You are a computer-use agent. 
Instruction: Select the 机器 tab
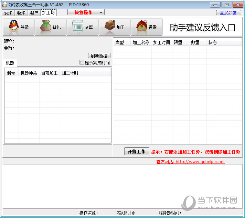pyautogui.click(x=10, y=63)
